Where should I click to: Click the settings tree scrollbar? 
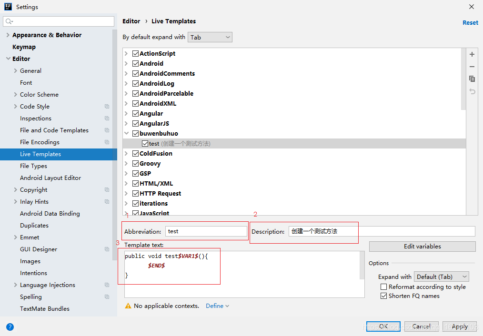click(x=115, y=145)
